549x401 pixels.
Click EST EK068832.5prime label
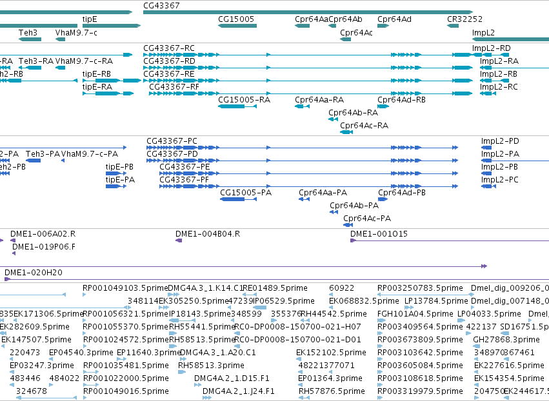364,301
